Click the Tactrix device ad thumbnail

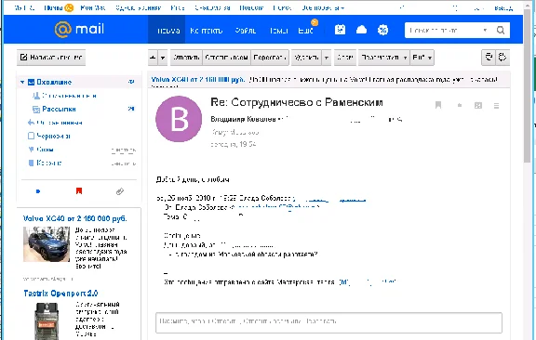(x=47, y=321)
